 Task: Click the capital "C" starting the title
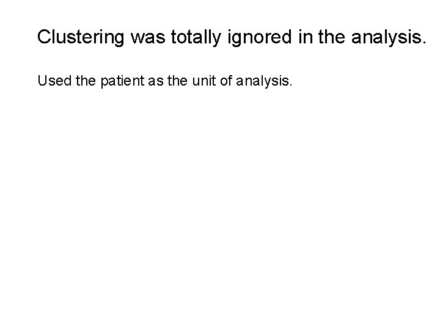pyautogui.click(x=43, y=37)
